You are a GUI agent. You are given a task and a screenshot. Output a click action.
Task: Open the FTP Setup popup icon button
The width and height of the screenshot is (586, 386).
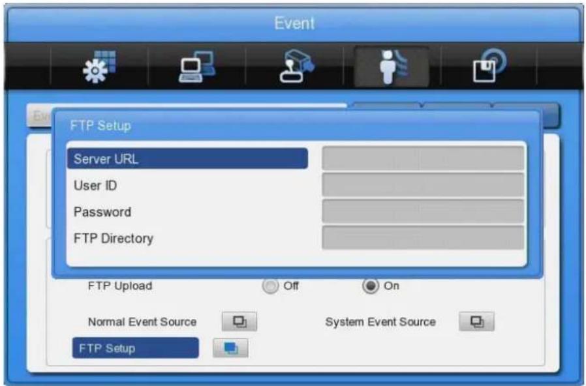pos(230,348)
